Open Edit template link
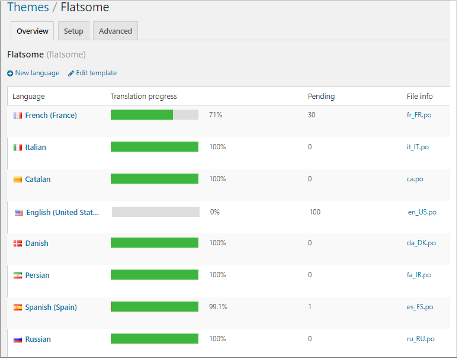459x359 pixels. [97, 73]
